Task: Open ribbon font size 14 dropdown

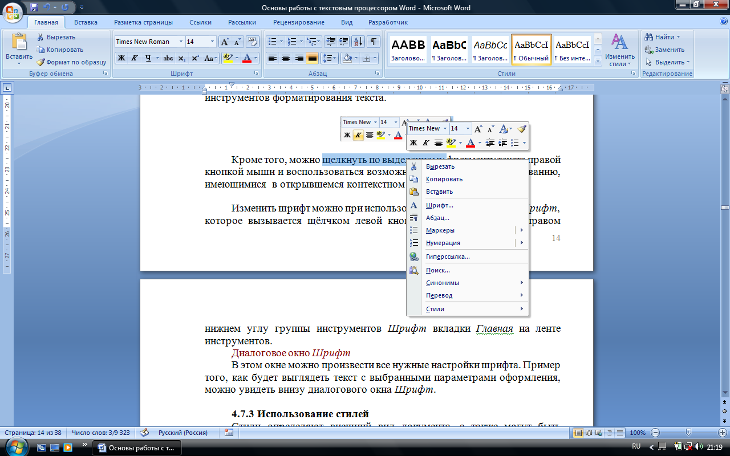Action: [213, 42]
